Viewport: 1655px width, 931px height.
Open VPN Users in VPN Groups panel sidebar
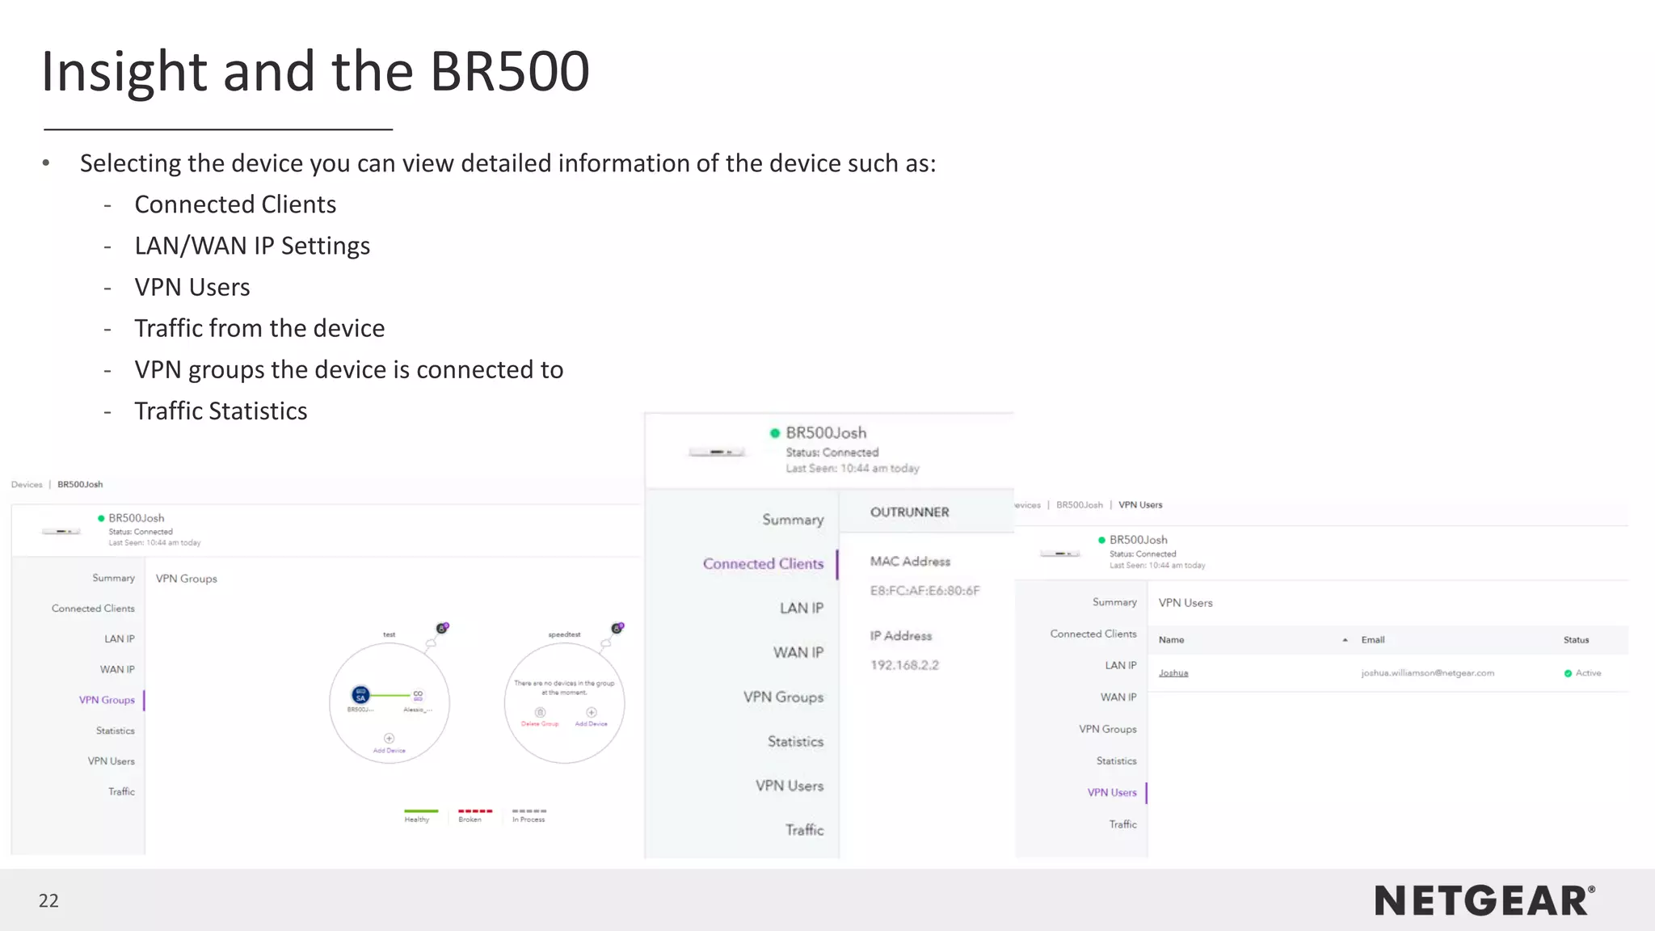112,761
